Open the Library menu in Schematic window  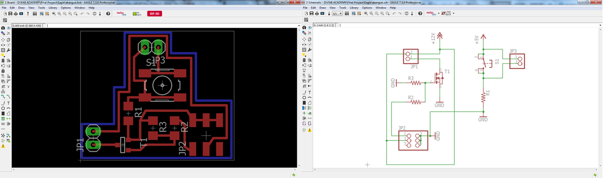354,8
